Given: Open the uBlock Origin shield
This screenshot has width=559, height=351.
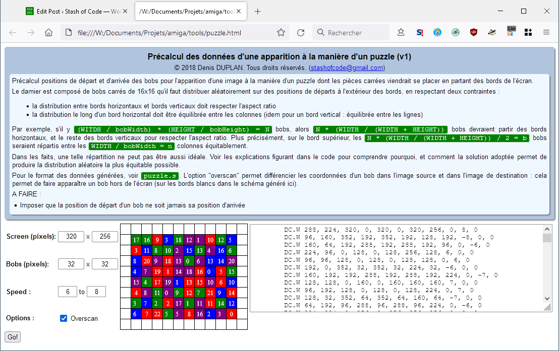Looking at the screenshot, I should [474, 33].
